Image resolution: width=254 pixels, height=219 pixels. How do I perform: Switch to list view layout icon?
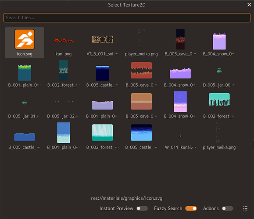click(245, 208)
